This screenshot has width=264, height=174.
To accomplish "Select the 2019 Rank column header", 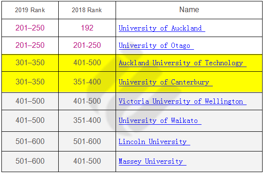I will 30,10.
